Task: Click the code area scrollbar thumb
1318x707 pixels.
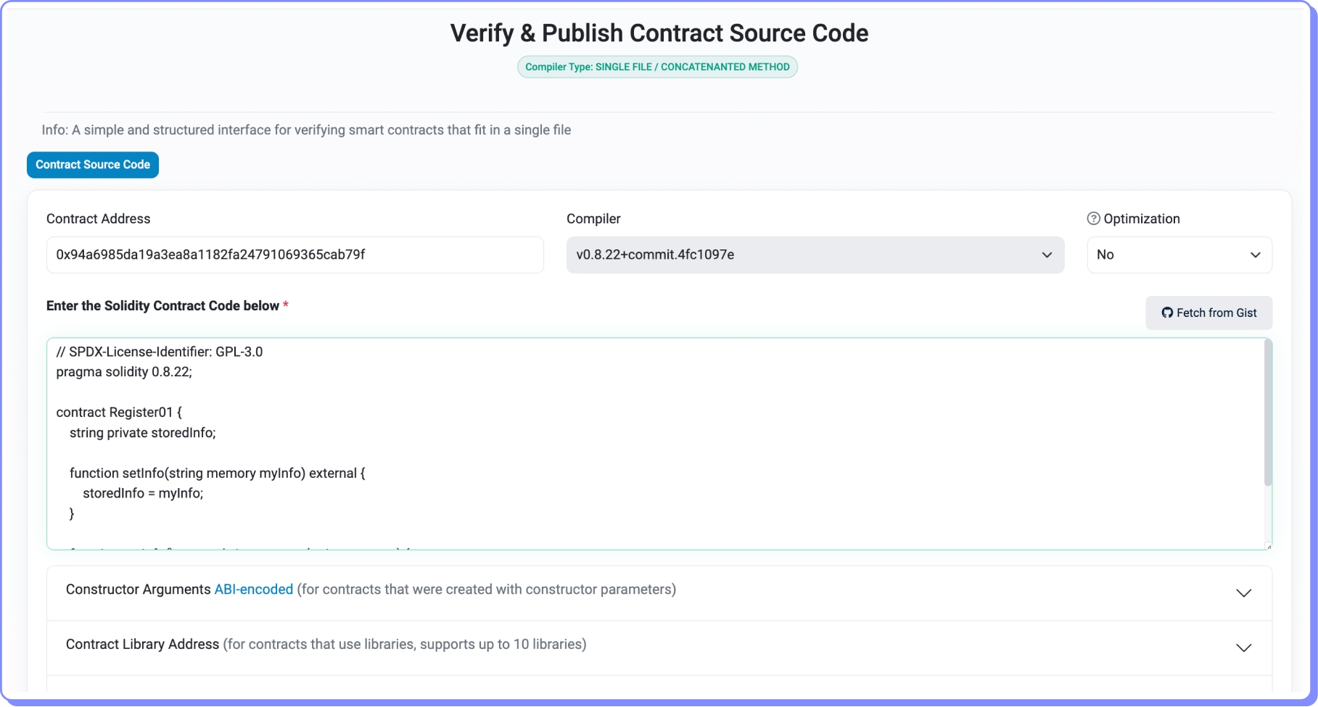Action: [1268, 413]
